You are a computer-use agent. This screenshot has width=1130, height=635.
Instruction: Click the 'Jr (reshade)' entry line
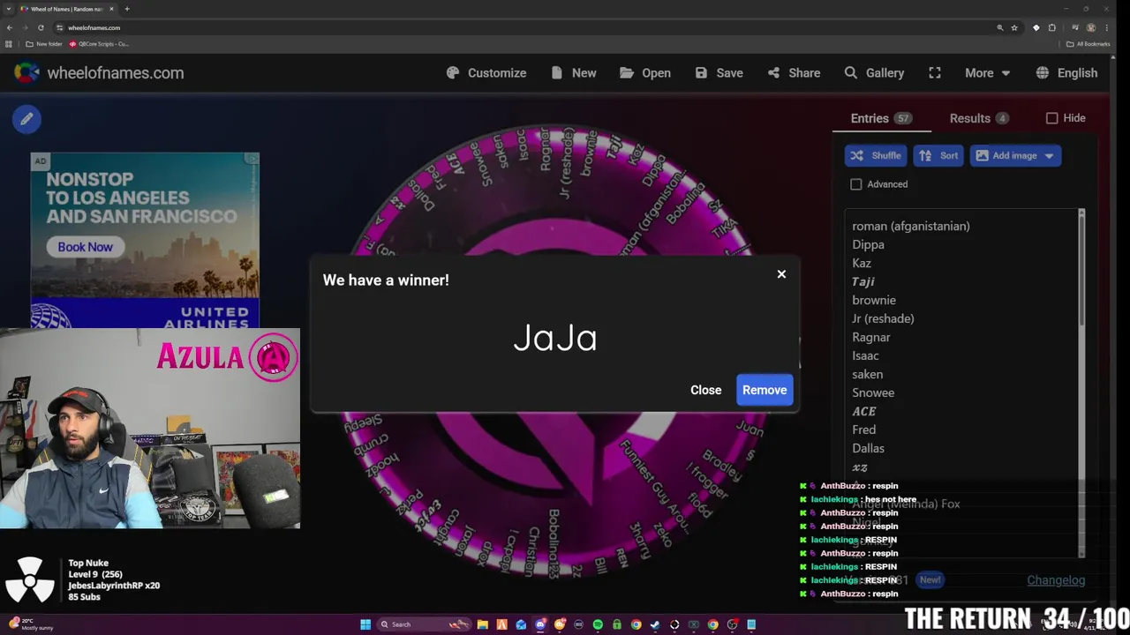tap(883, 319)
